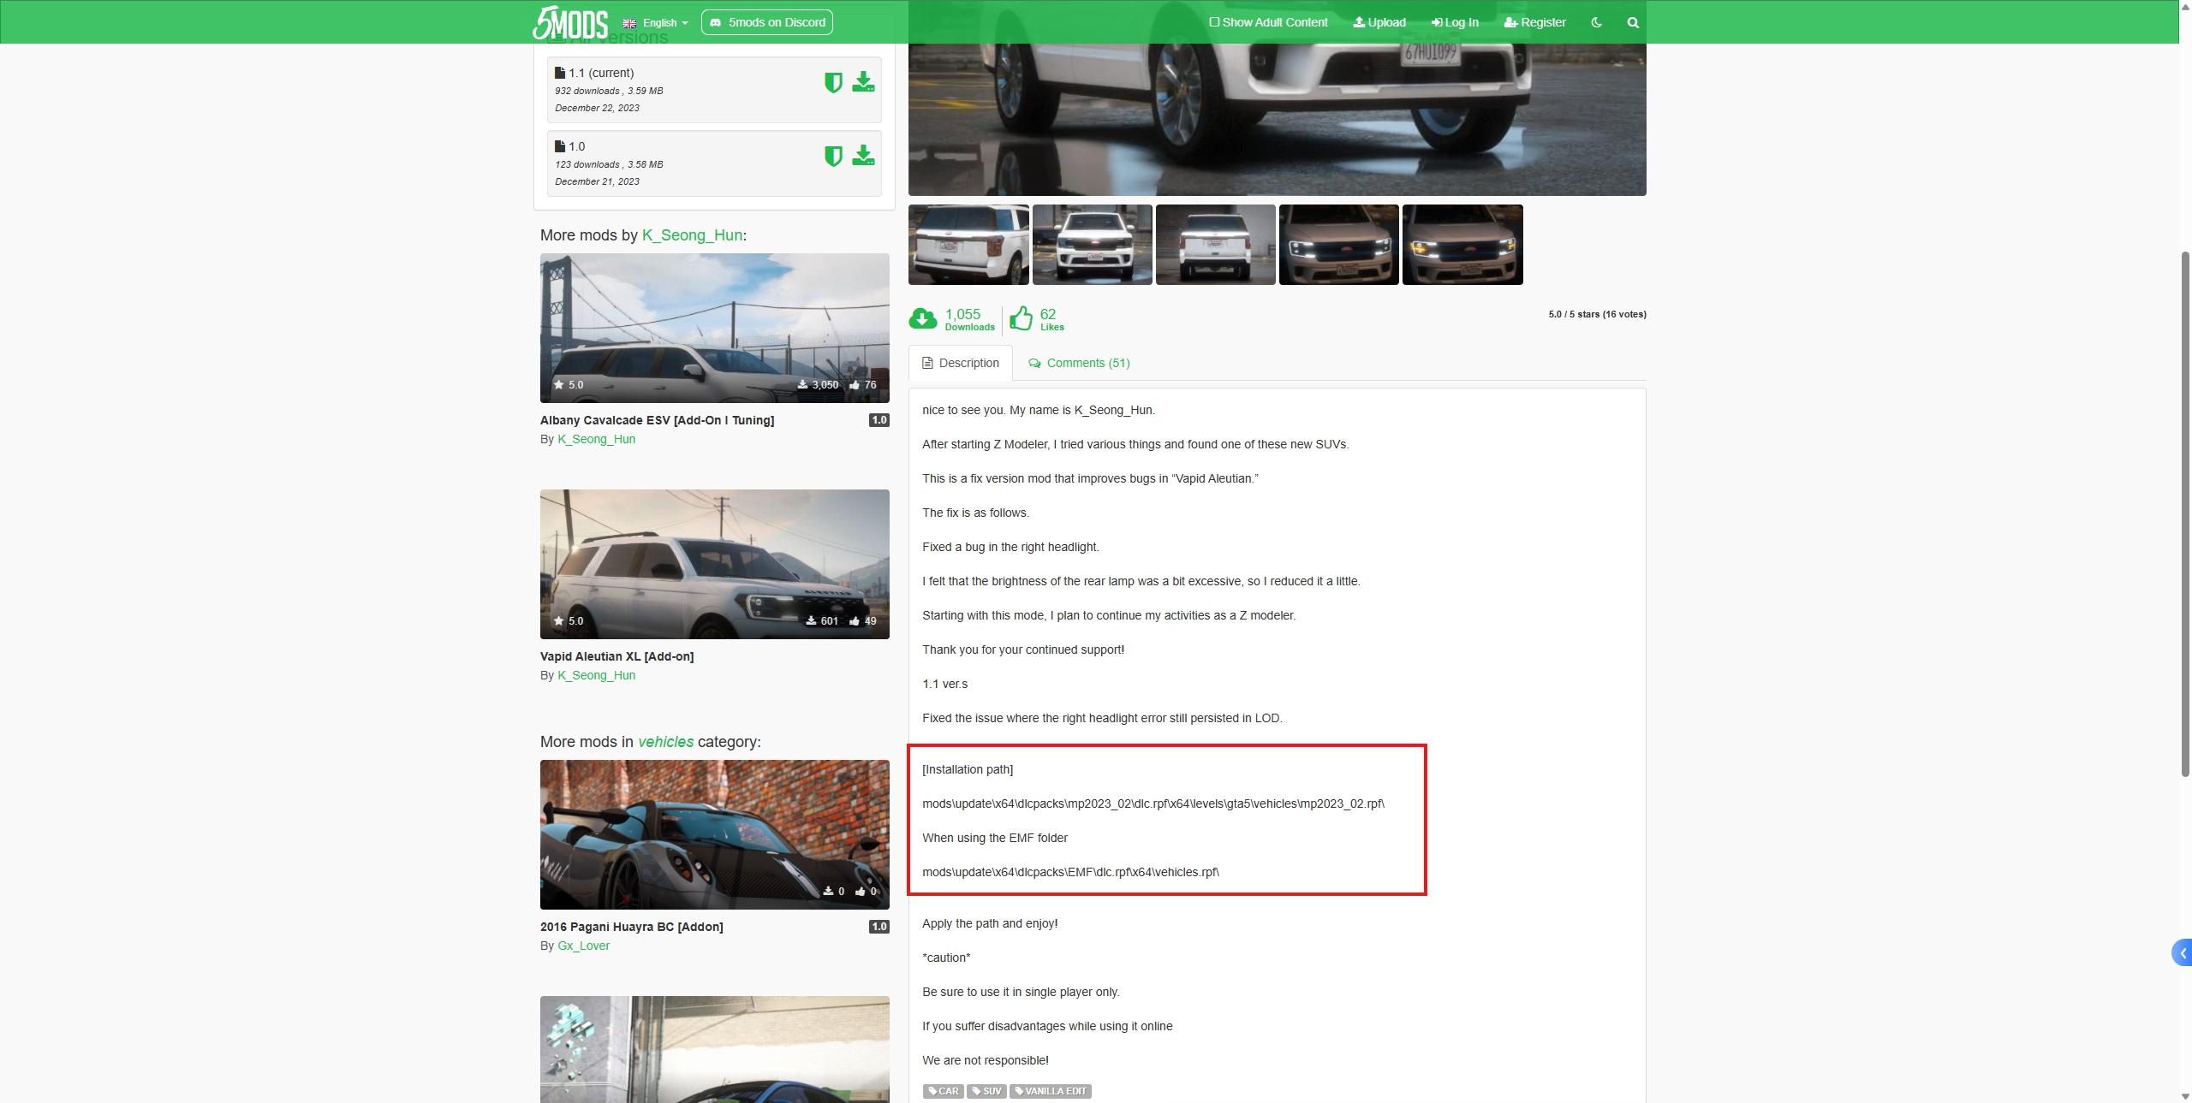Image resolution: width=2192 pixels, height=1103 pixels.
Task: Open the partially visible blue car mod thumbnail
Action: point(714,1049)
